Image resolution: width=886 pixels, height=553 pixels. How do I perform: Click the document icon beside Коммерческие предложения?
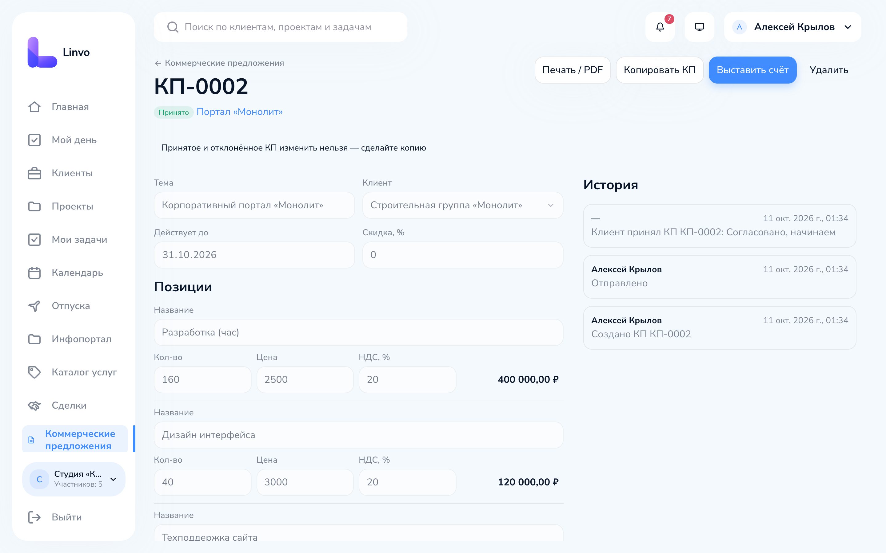coord(31,440)
